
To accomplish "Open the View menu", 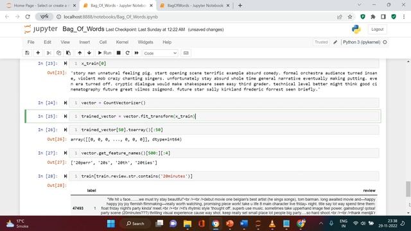I will click(66, 42).
